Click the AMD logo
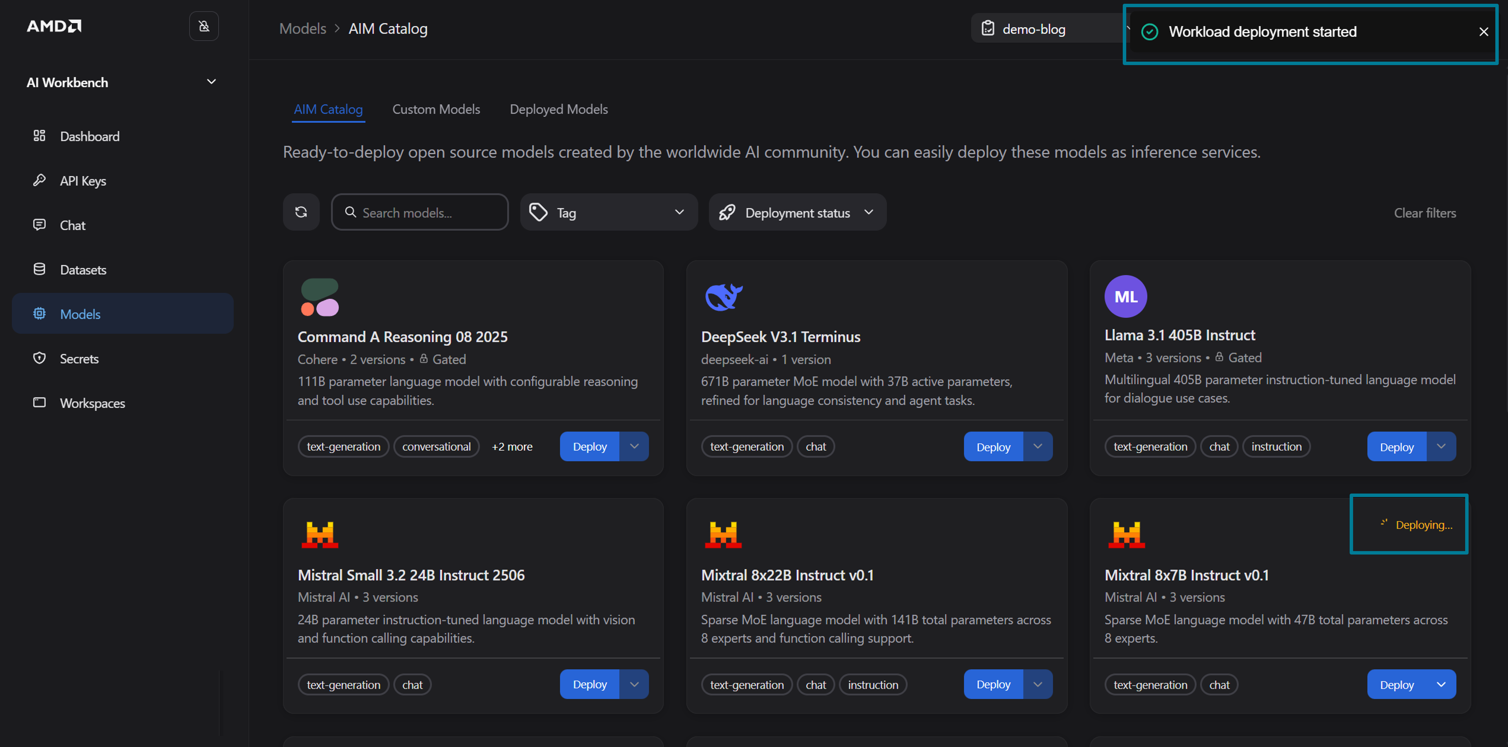Image resolution: width=1508 pixels, height=747 pixels. (x=54, y=26)
